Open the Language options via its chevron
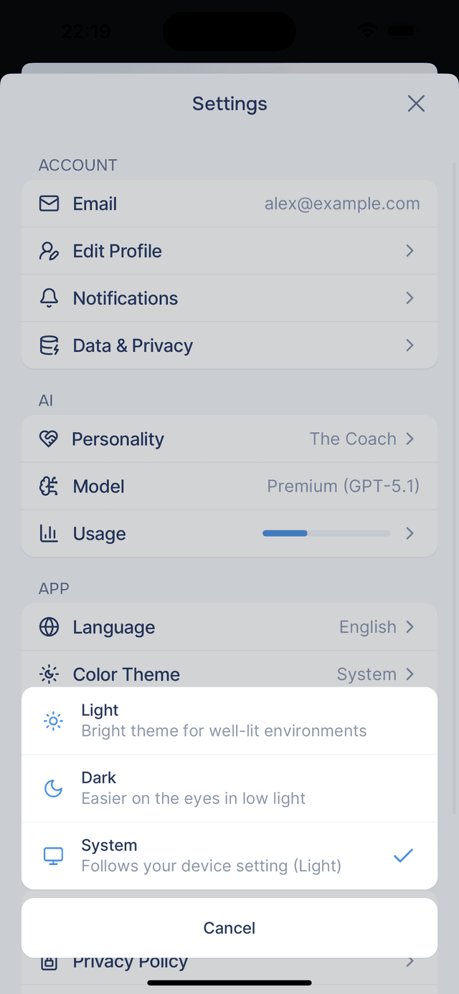Viewport: 459px width, 994px height. 410,626
